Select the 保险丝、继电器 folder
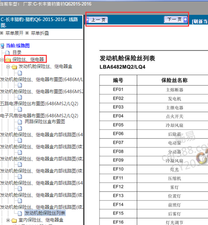The height and width of the screenshot is (225, 208). [x=28, y=59]
